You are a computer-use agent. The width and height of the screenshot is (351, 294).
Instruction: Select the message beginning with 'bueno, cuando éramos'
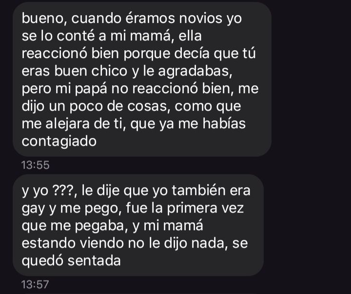(142, 79)
